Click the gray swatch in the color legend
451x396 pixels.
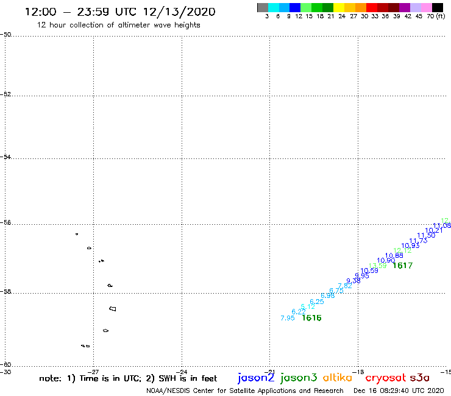pyautogui.click(x=263, y=7)
